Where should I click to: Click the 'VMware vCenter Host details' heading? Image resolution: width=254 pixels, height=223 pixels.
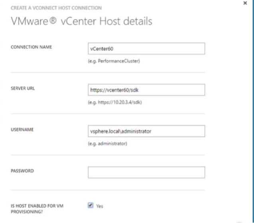click(81, 22)
